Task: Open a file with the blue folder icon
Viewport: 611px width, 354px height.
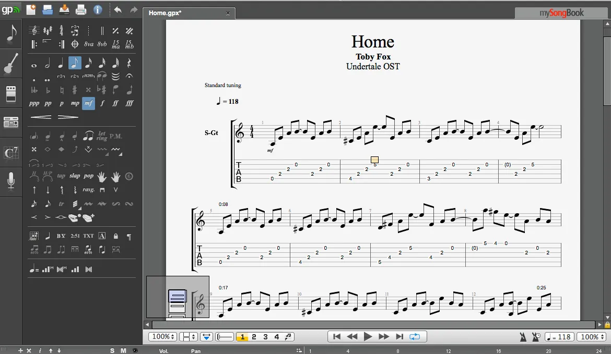Action: point(48,9)
